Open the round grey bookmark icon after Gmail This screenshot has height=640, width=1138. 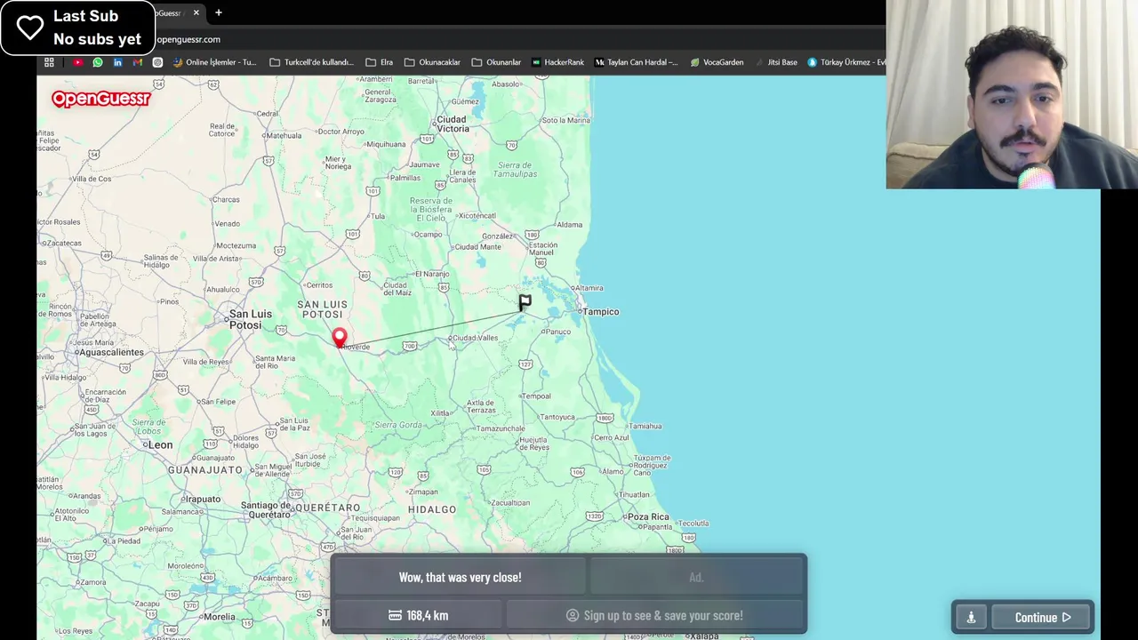(157, 62)
